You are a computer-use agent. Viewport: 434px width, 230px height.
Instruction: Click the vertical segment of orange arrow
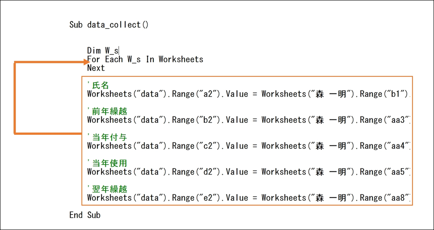pyautogui.click(x=15, y=98)
